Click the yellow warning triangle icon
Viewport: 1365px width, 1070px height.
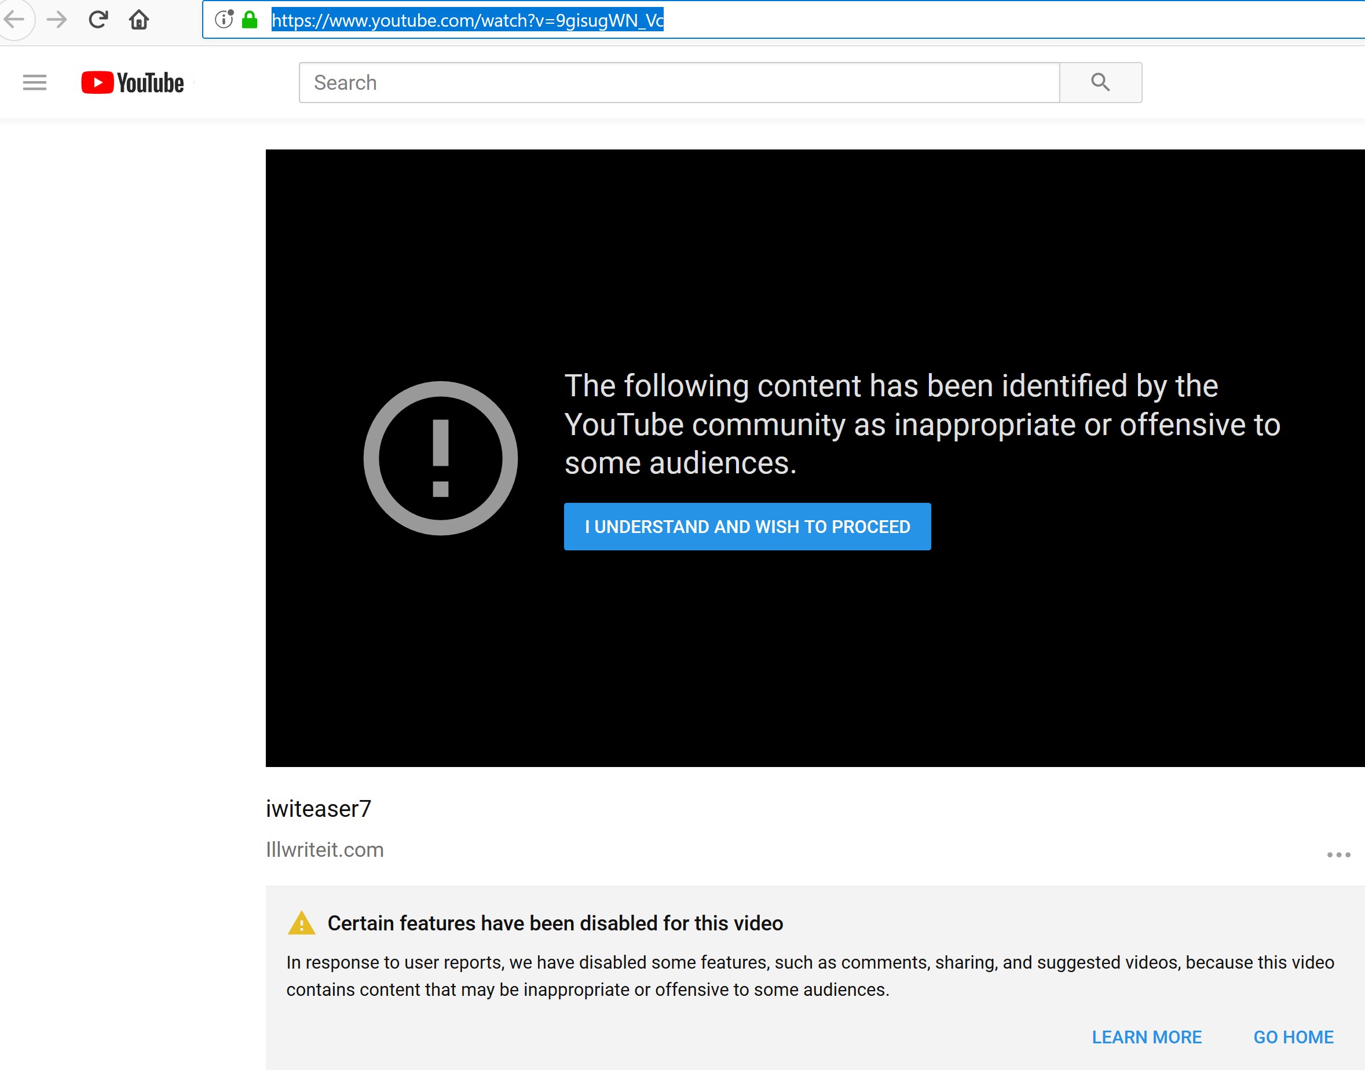[x=301, y=923]
